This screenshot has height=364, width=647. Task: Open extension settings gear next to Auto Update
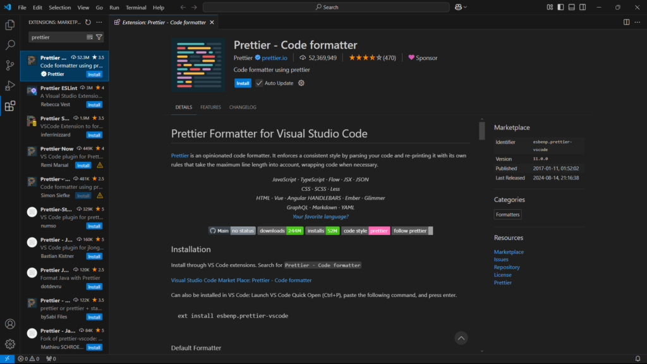[x=301, y=83]
